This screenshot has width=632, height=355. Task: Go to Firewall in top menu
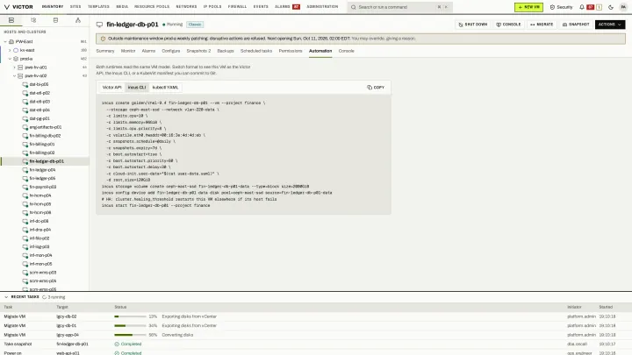point(237,7)
